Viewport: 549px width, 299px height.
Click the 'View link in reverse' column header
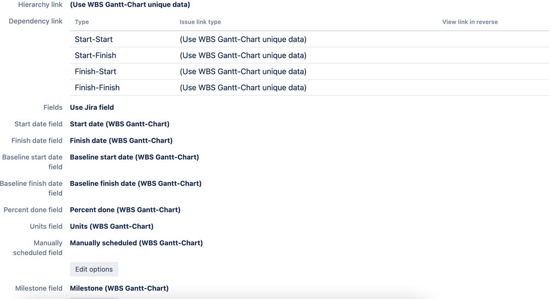(470, 21)
